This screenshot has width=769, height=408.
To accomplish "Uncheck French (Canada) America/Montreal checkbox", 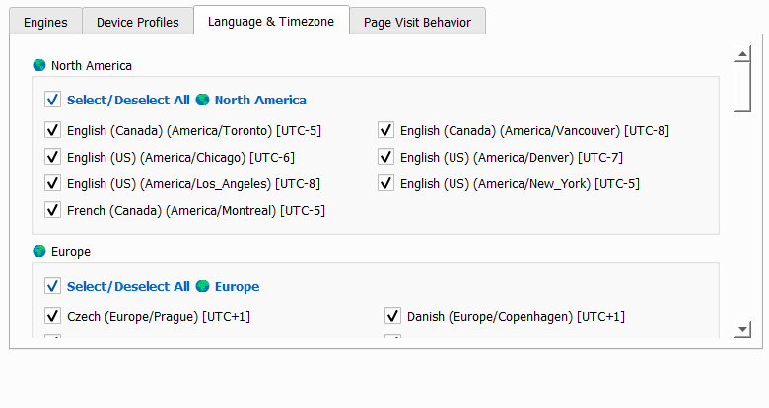I will point(52,210).
